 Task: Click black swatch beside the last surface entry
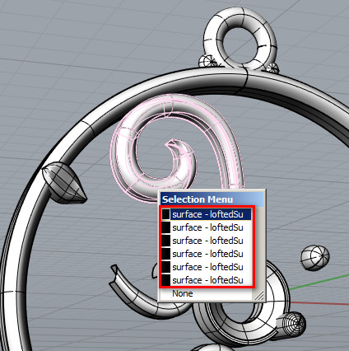click(x=165, y=280)
